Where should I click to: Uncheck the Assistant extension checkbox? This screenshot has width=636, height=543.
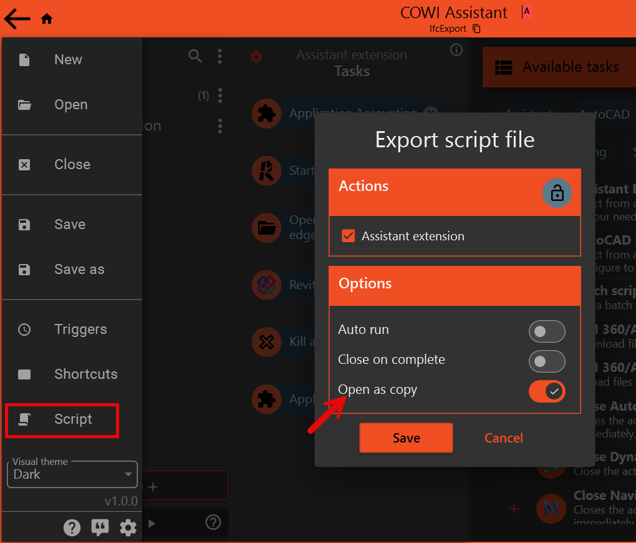348,236
